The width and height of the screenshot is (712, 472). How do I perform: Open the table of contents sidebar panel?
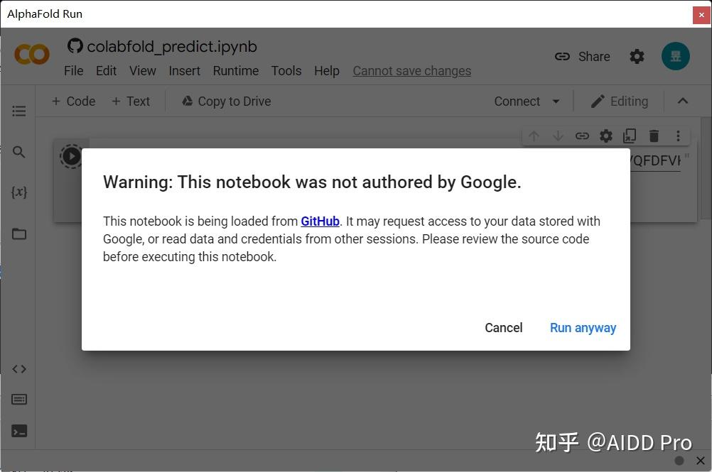[x=19, y=111]
